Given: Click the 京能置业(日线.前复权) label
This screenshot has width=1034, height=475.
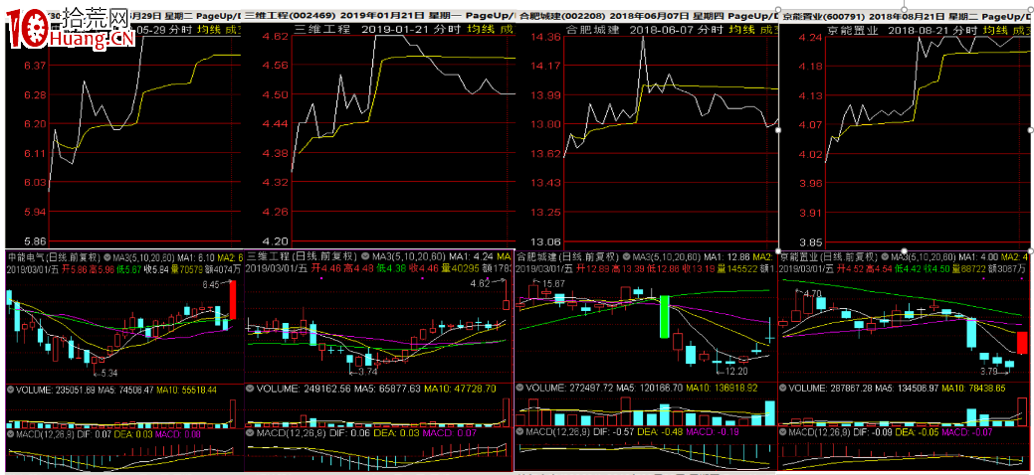Looking at the screenshot, I should coord(830,256).
